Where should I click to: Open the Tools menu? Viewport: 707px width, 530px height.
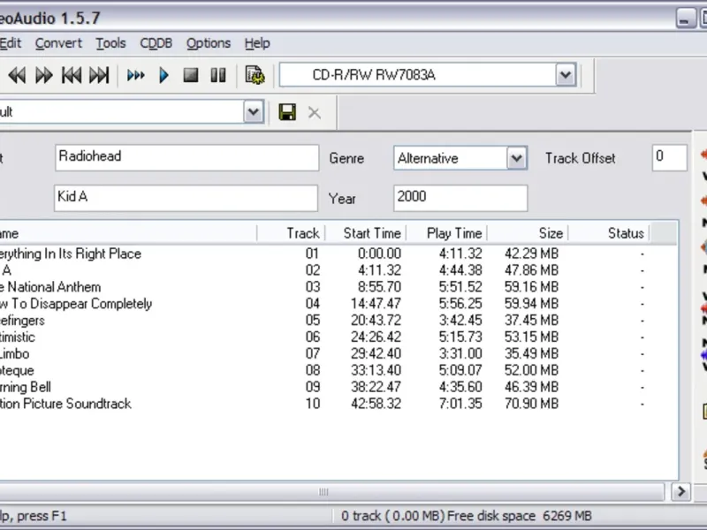coord(110,43)
